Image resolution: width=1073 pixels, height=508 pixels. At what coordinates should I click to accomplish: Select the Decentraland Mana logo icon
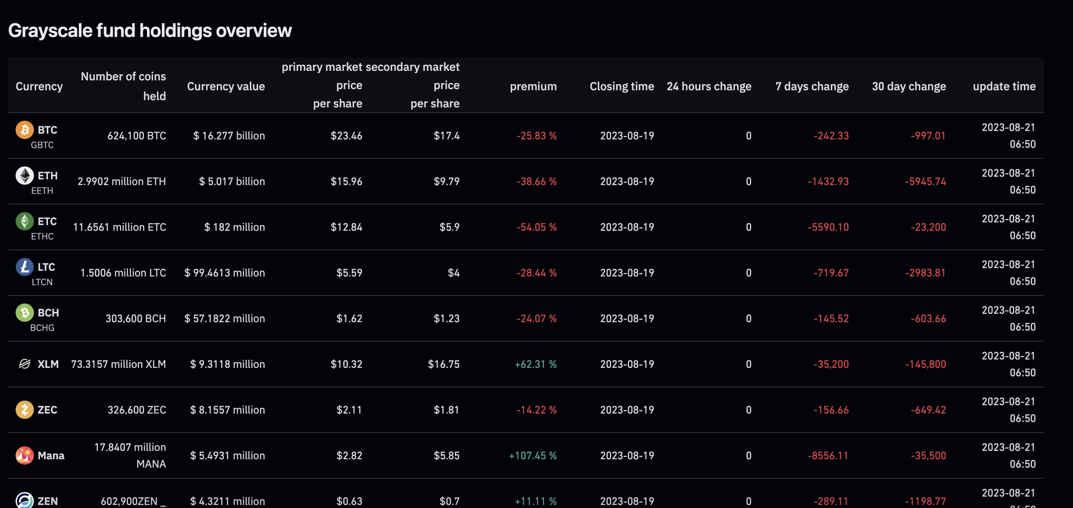tap(24, 455)
